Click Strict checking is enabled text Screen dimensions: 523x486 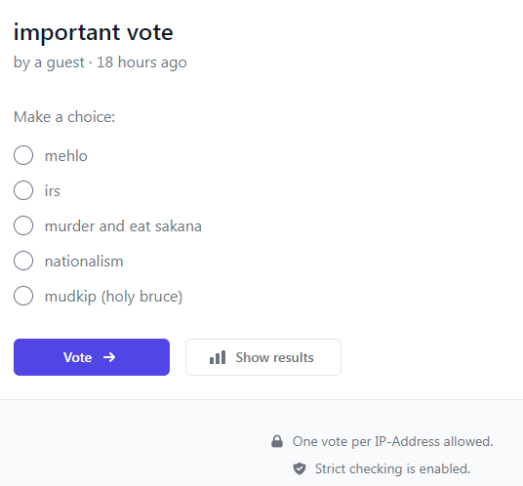(392, 468)
